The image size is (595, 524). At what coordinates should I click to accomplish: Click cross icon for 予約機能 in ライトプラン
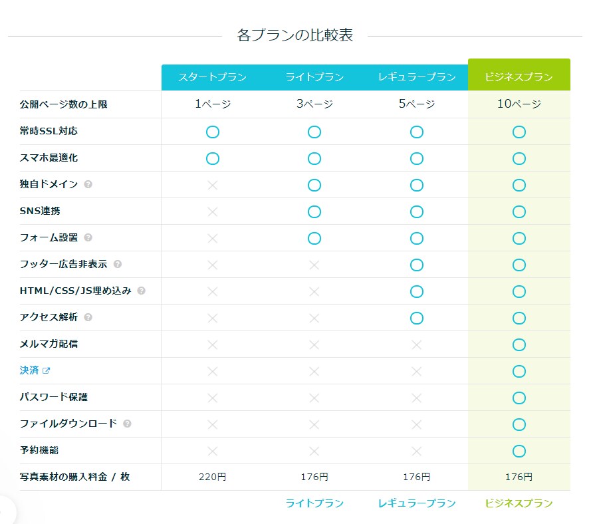tap(314, 451)
